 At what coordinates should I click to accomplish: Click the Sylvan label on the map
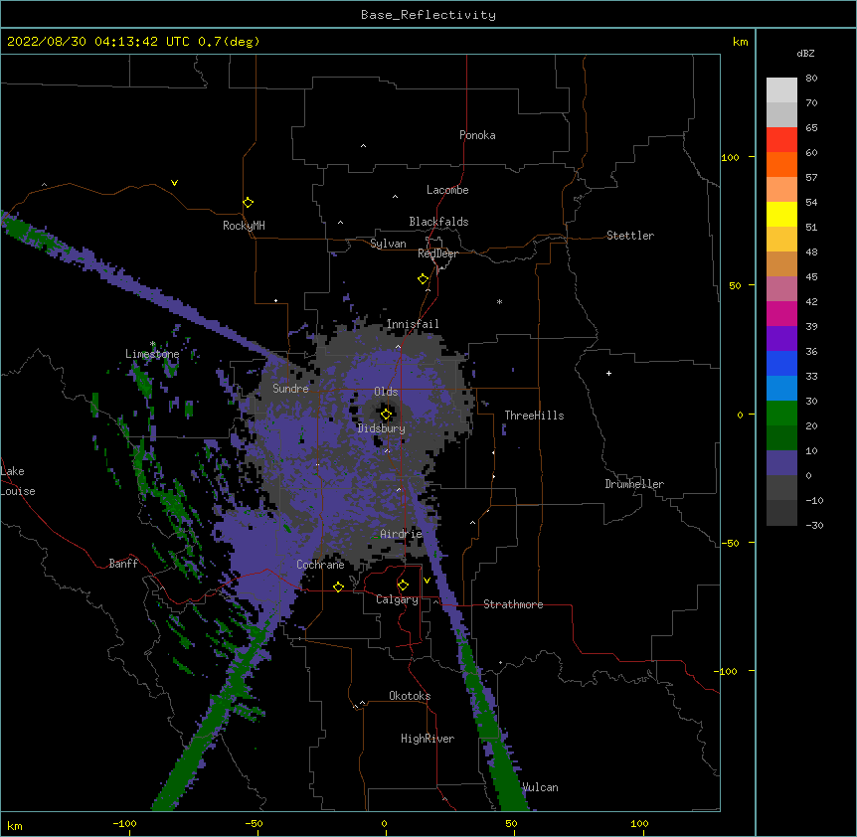(x=388, y=244)
